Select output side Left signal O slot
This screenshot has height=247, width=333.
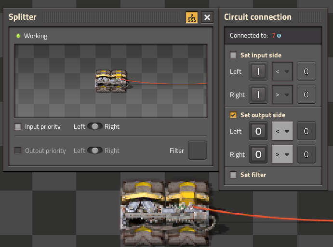(258, 131)
